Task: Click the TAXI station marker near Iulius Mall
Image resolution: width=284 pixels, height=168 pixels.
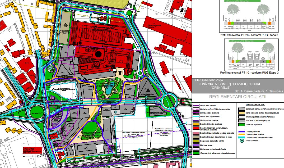Action: pos(50,68)
